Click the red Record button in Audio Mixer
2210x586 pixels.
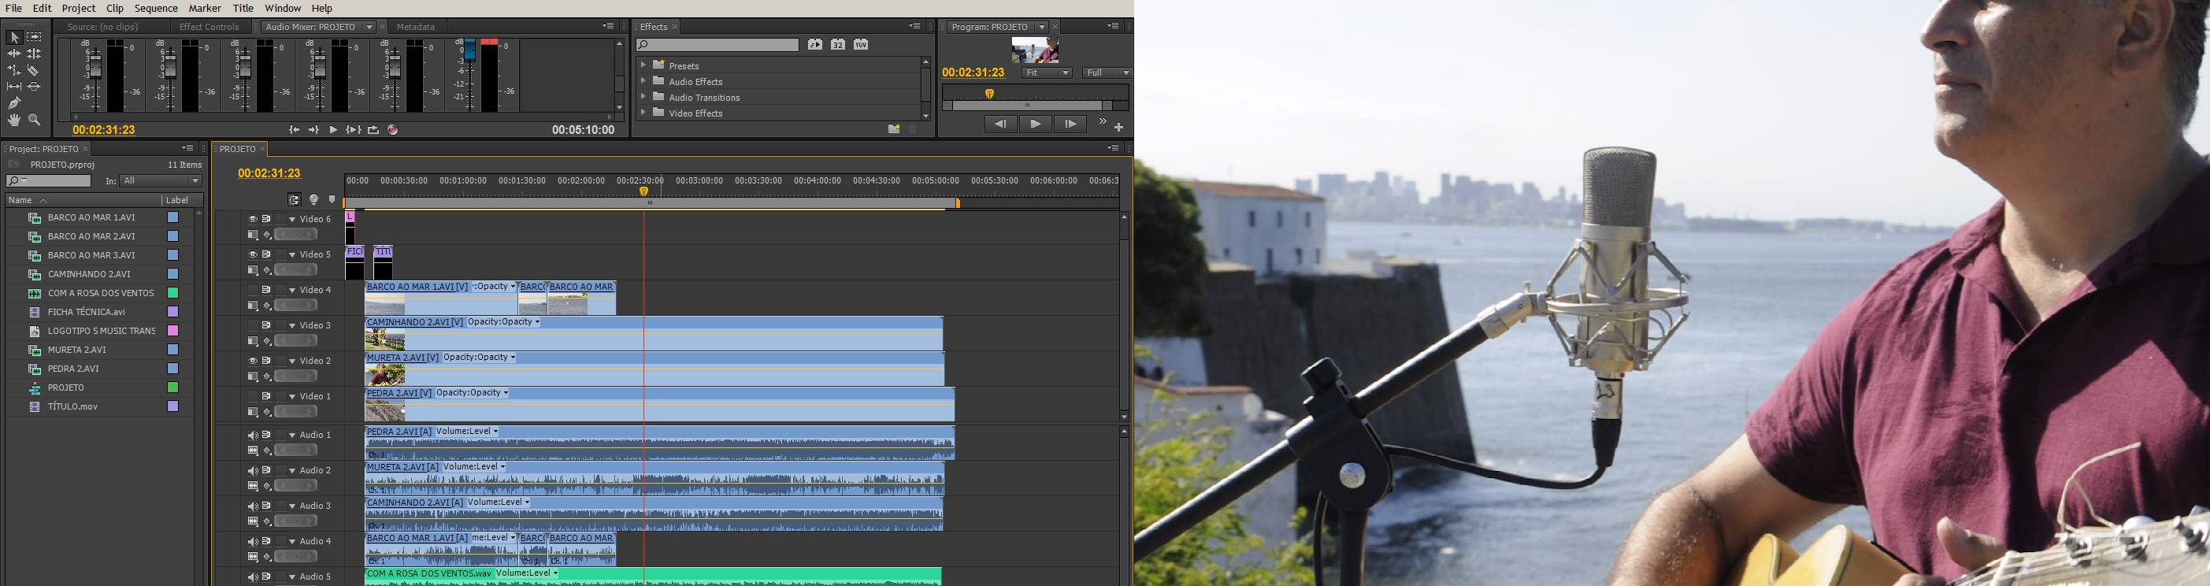(393, 131)
